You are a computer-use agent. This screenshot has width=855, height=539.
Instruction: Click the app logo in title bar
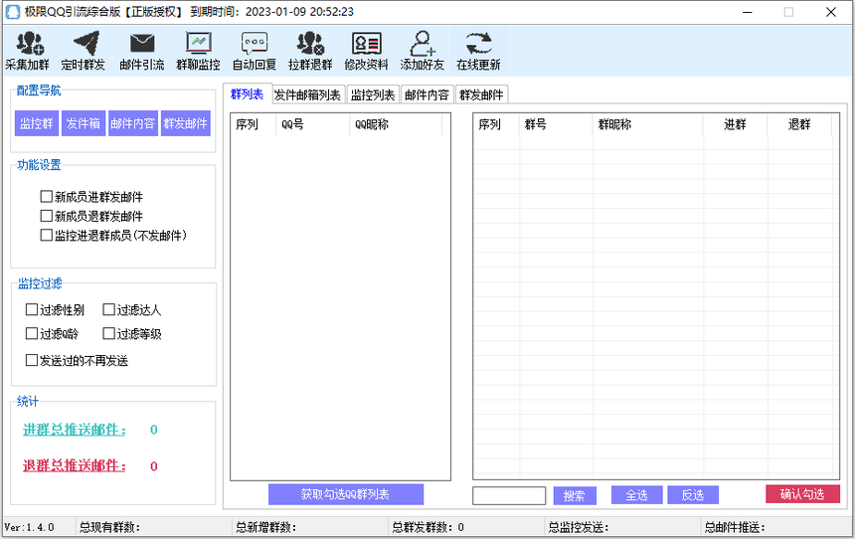coord(13,12)
